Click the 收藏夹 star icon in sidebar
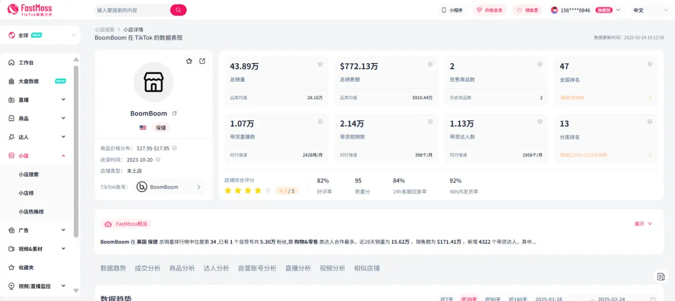The image size is (675, 301). point(12,267)
